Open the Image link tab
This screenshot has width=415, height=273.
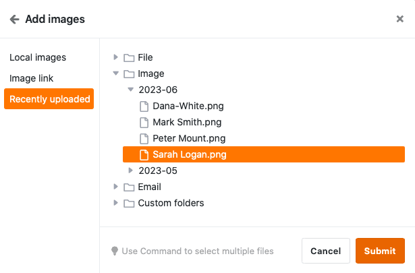click(x=31, y=78)
